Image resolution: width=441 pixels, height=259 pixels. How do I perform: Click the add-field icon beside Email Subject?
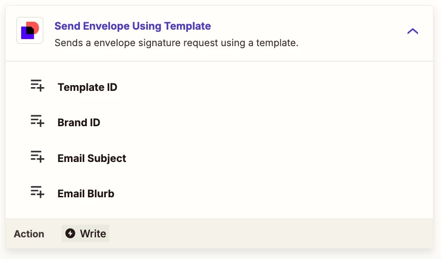coord(38,156)
